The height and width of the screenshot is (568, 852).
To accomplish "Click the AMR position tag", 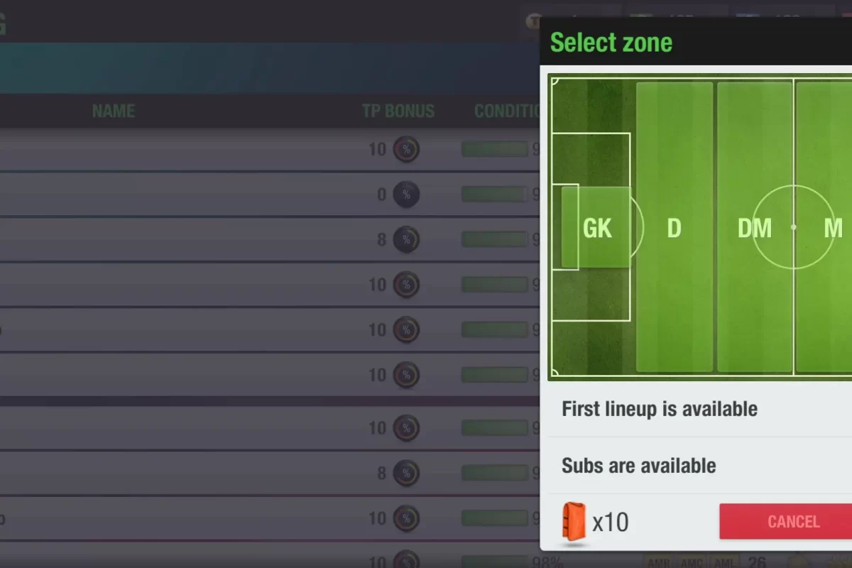I will (658, 562).
